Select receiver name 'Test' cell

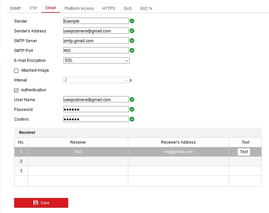coord(78,152)
